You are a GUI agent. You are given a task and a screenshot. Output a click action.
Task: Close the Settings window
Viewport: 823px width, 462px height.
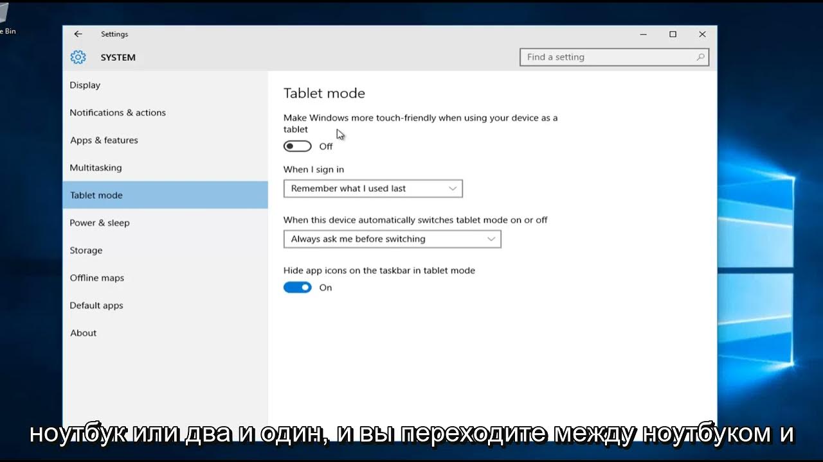(x=702, y=34)
